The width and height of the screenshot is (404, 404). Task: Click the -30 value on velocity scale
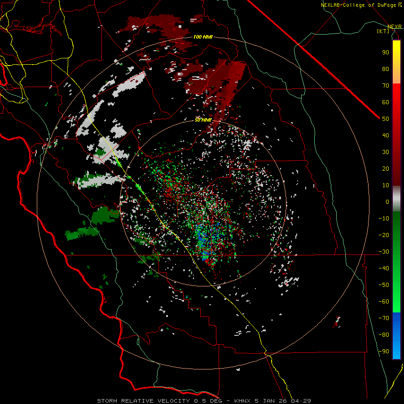pyautogui.click(x=384, y=252)
